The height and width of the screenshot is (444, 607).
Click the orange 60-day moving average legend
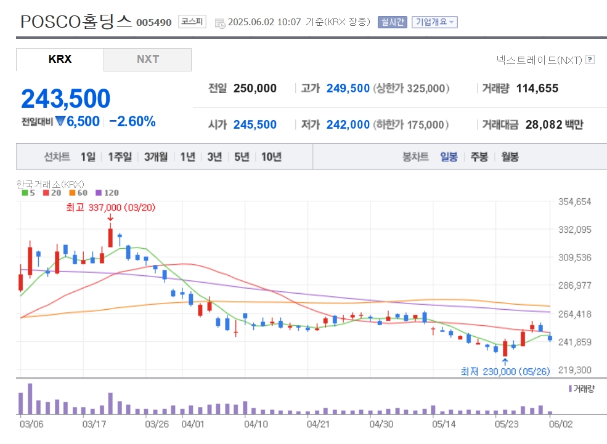(x=78, y=193)
